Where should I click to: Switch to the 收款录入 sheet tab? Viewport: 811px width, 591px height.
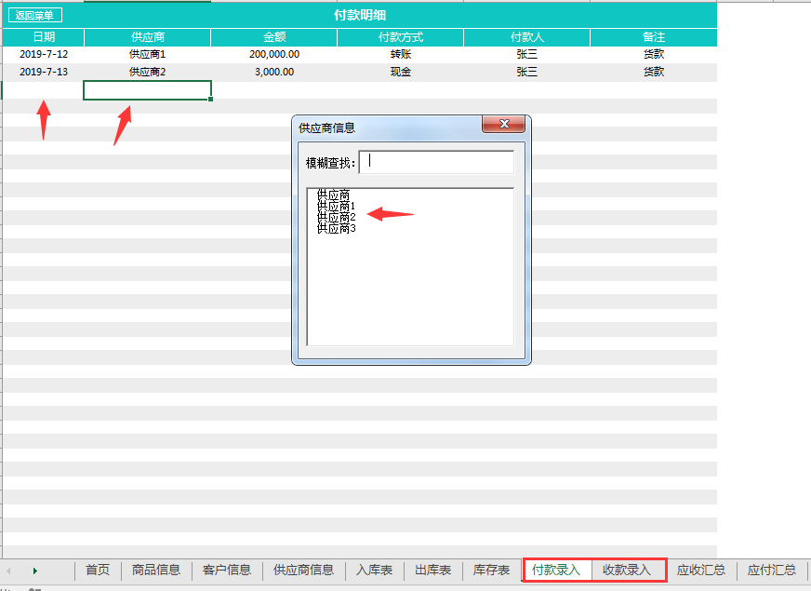click(626, 570)
